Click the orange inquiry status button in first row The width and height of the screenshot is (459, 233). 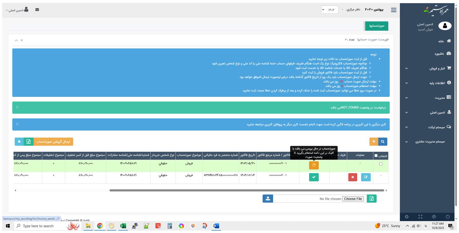314,165
